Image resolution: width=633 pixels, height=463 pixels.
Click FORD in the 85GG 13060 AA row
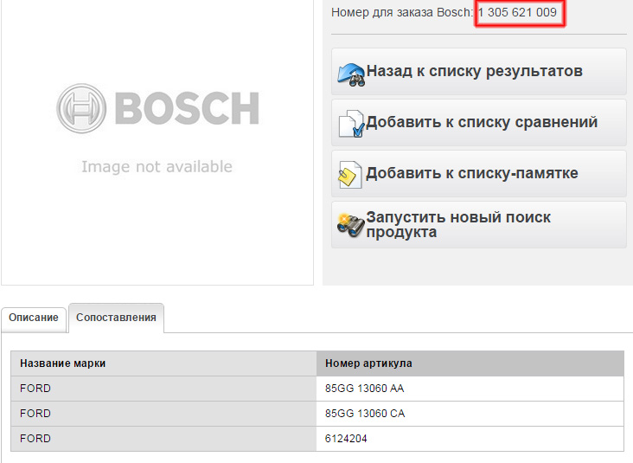pos(35,389)
